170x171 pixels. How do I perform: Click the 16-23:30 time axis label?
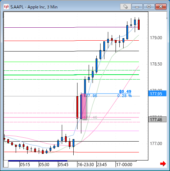(x=86, y=165)
